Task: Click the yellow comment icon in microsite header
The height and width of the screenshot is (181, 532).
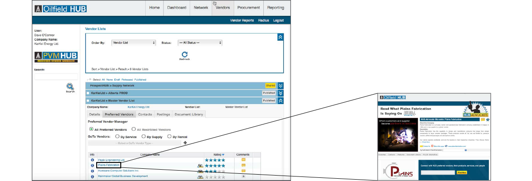Action: click(483, 119)
